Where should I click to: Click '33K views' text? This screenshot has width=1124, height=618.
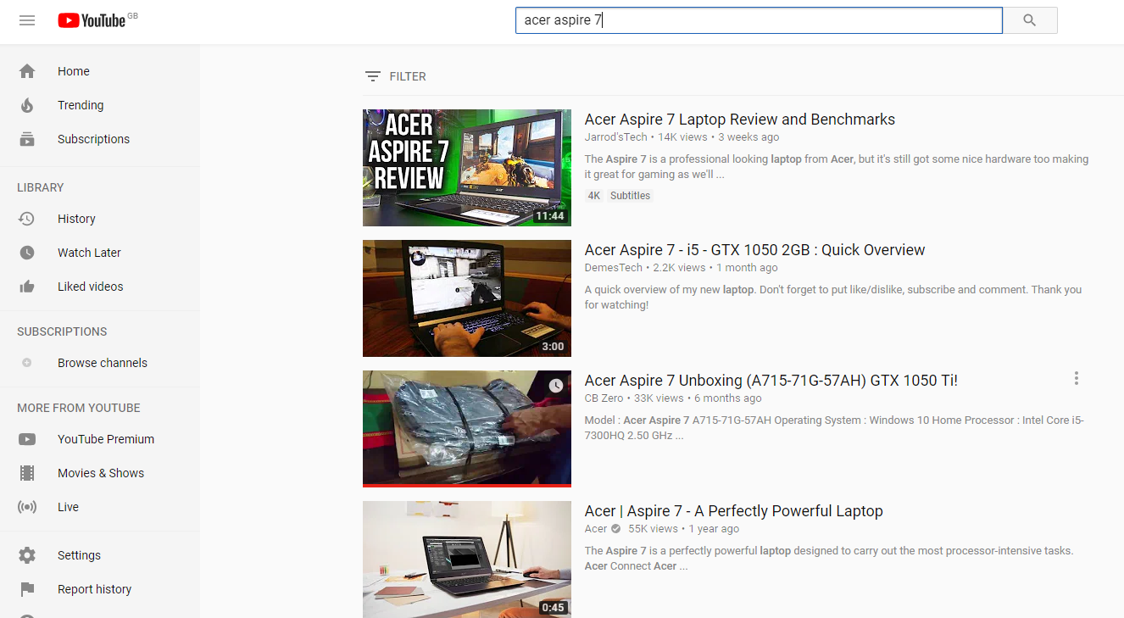click(659, 398)
